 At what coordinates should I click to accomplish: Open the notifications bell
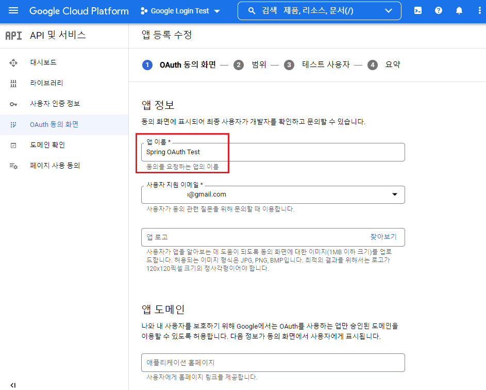pyautogui.click(x=459, y=11)
